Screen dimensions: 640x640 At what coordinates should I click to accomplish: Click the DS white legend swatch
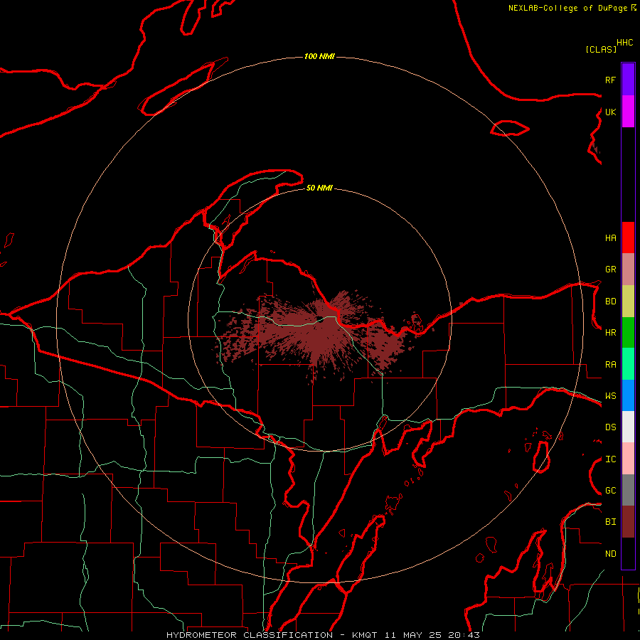click(628, 427)
